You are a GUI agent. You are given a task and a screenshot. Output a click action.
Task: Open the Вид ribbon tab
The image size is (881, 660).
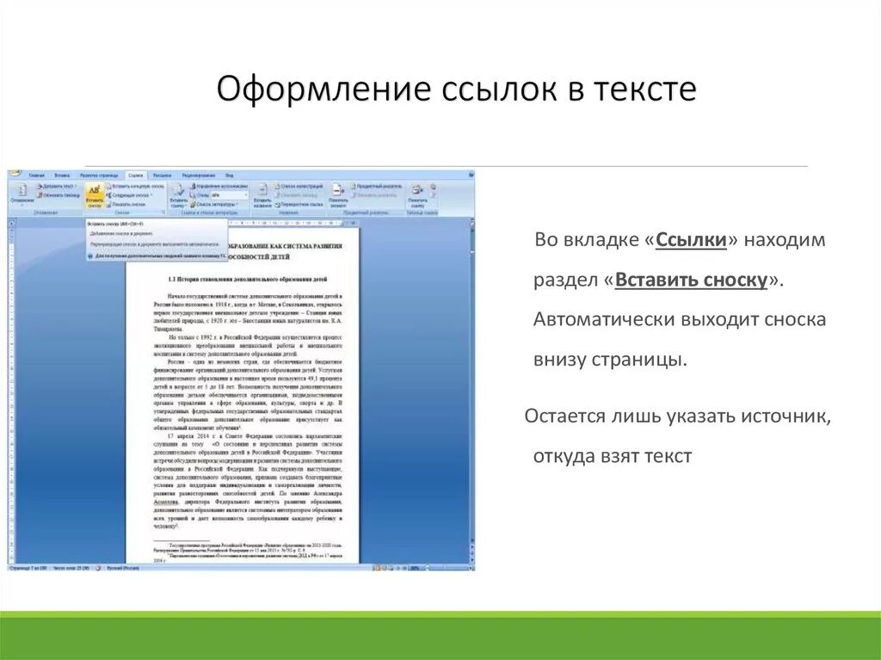point(229,176)
